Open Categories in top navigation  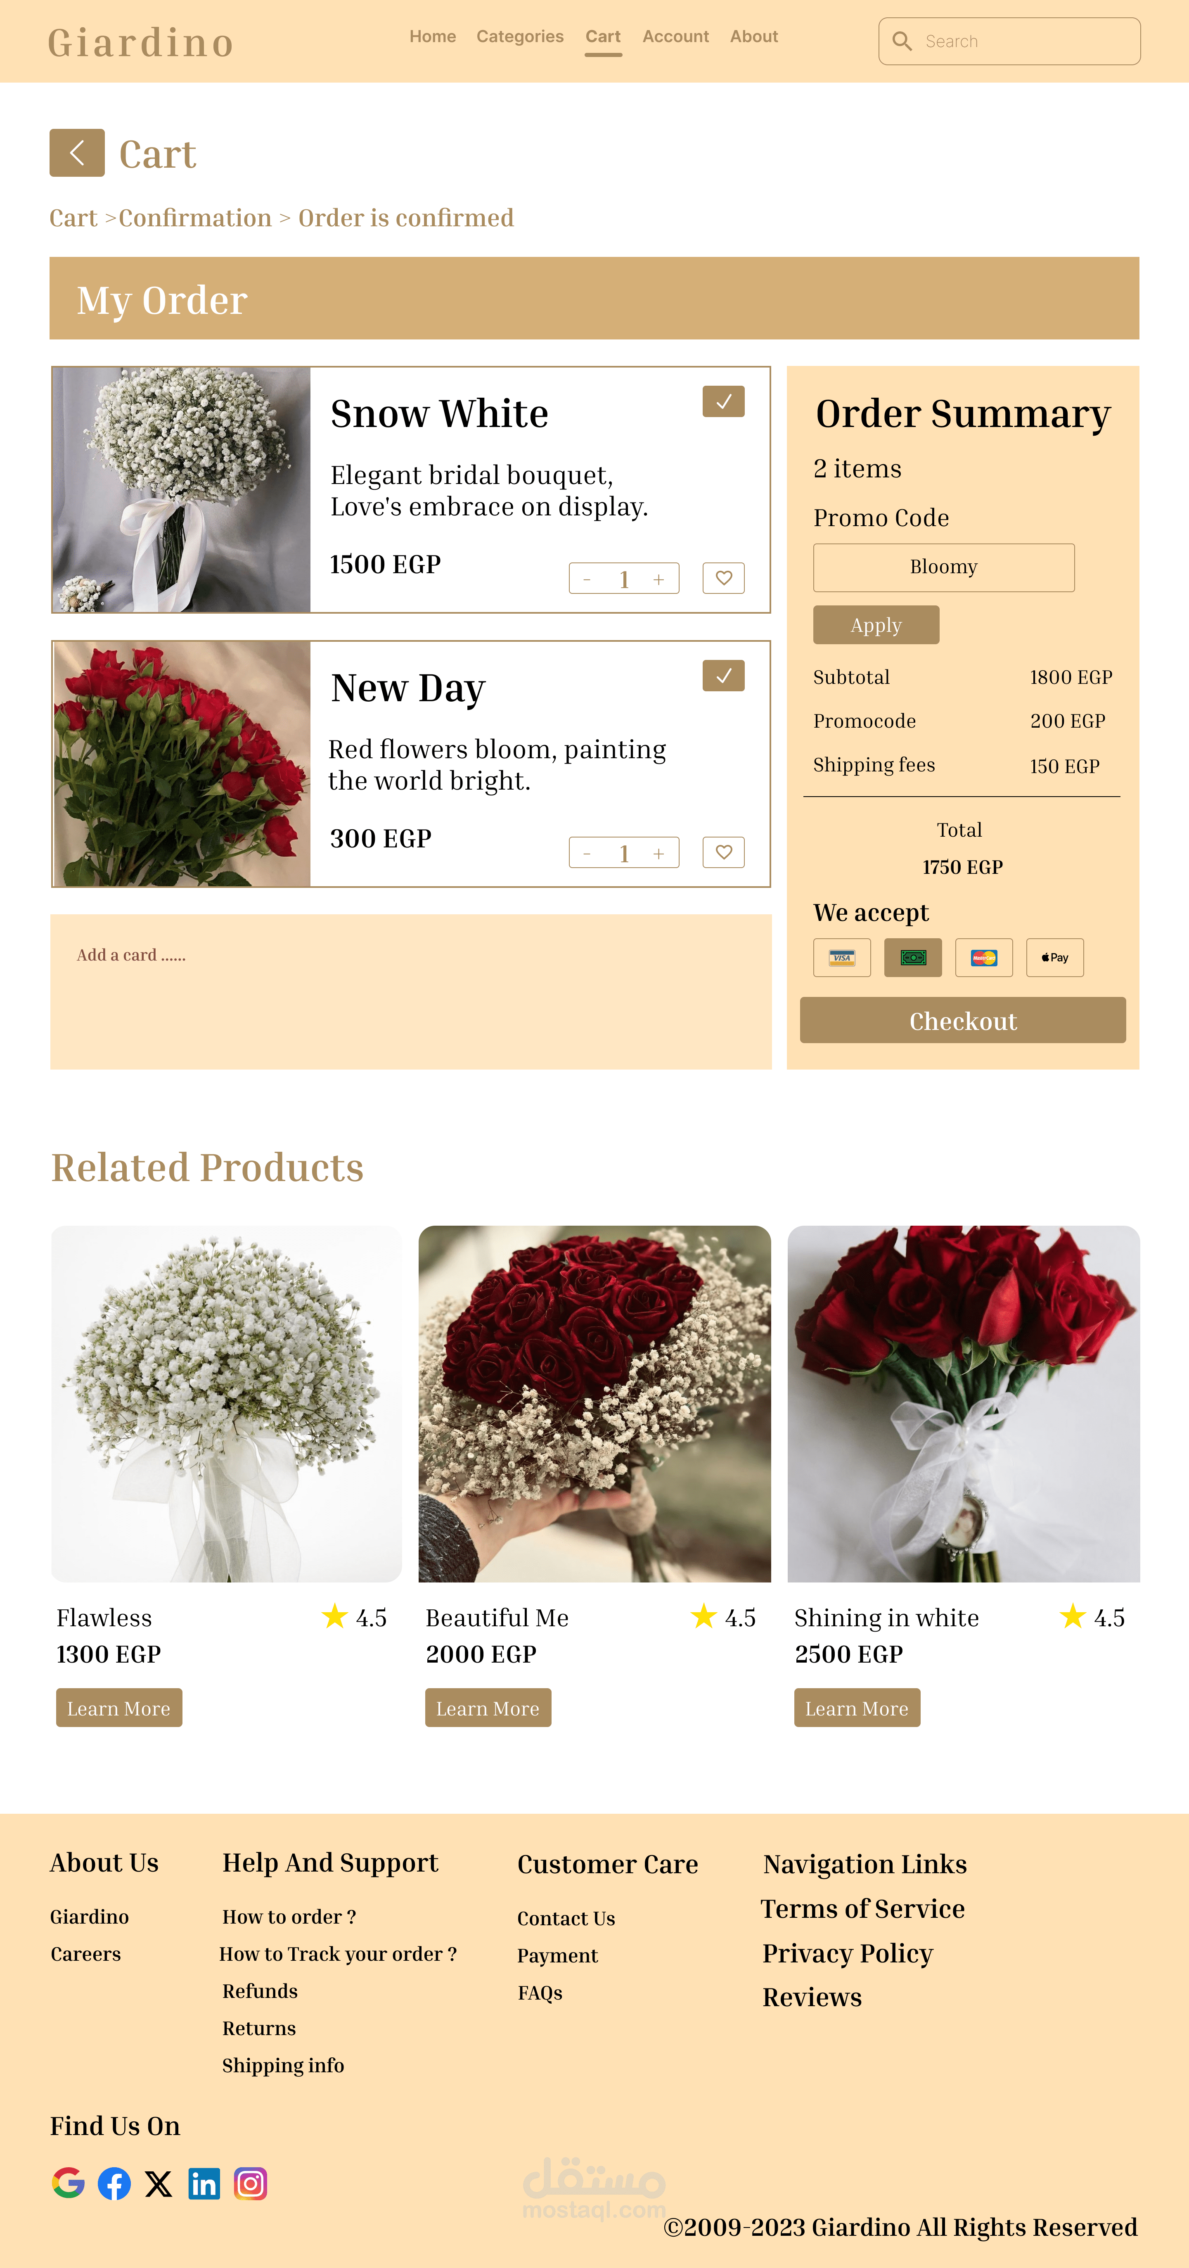[x=520, y=36]
